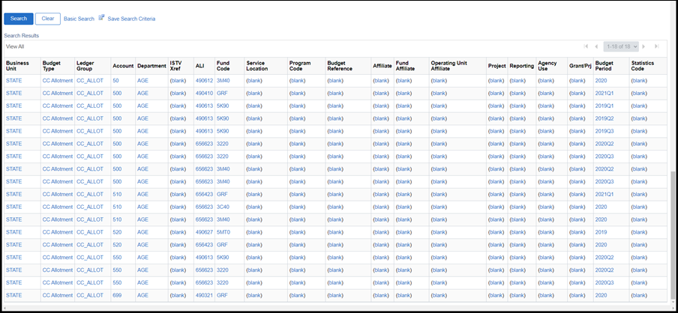Open ALI 490321 entry
This screenshot has height=313, width=678.
pyautogui.click(x=204, y=295)
